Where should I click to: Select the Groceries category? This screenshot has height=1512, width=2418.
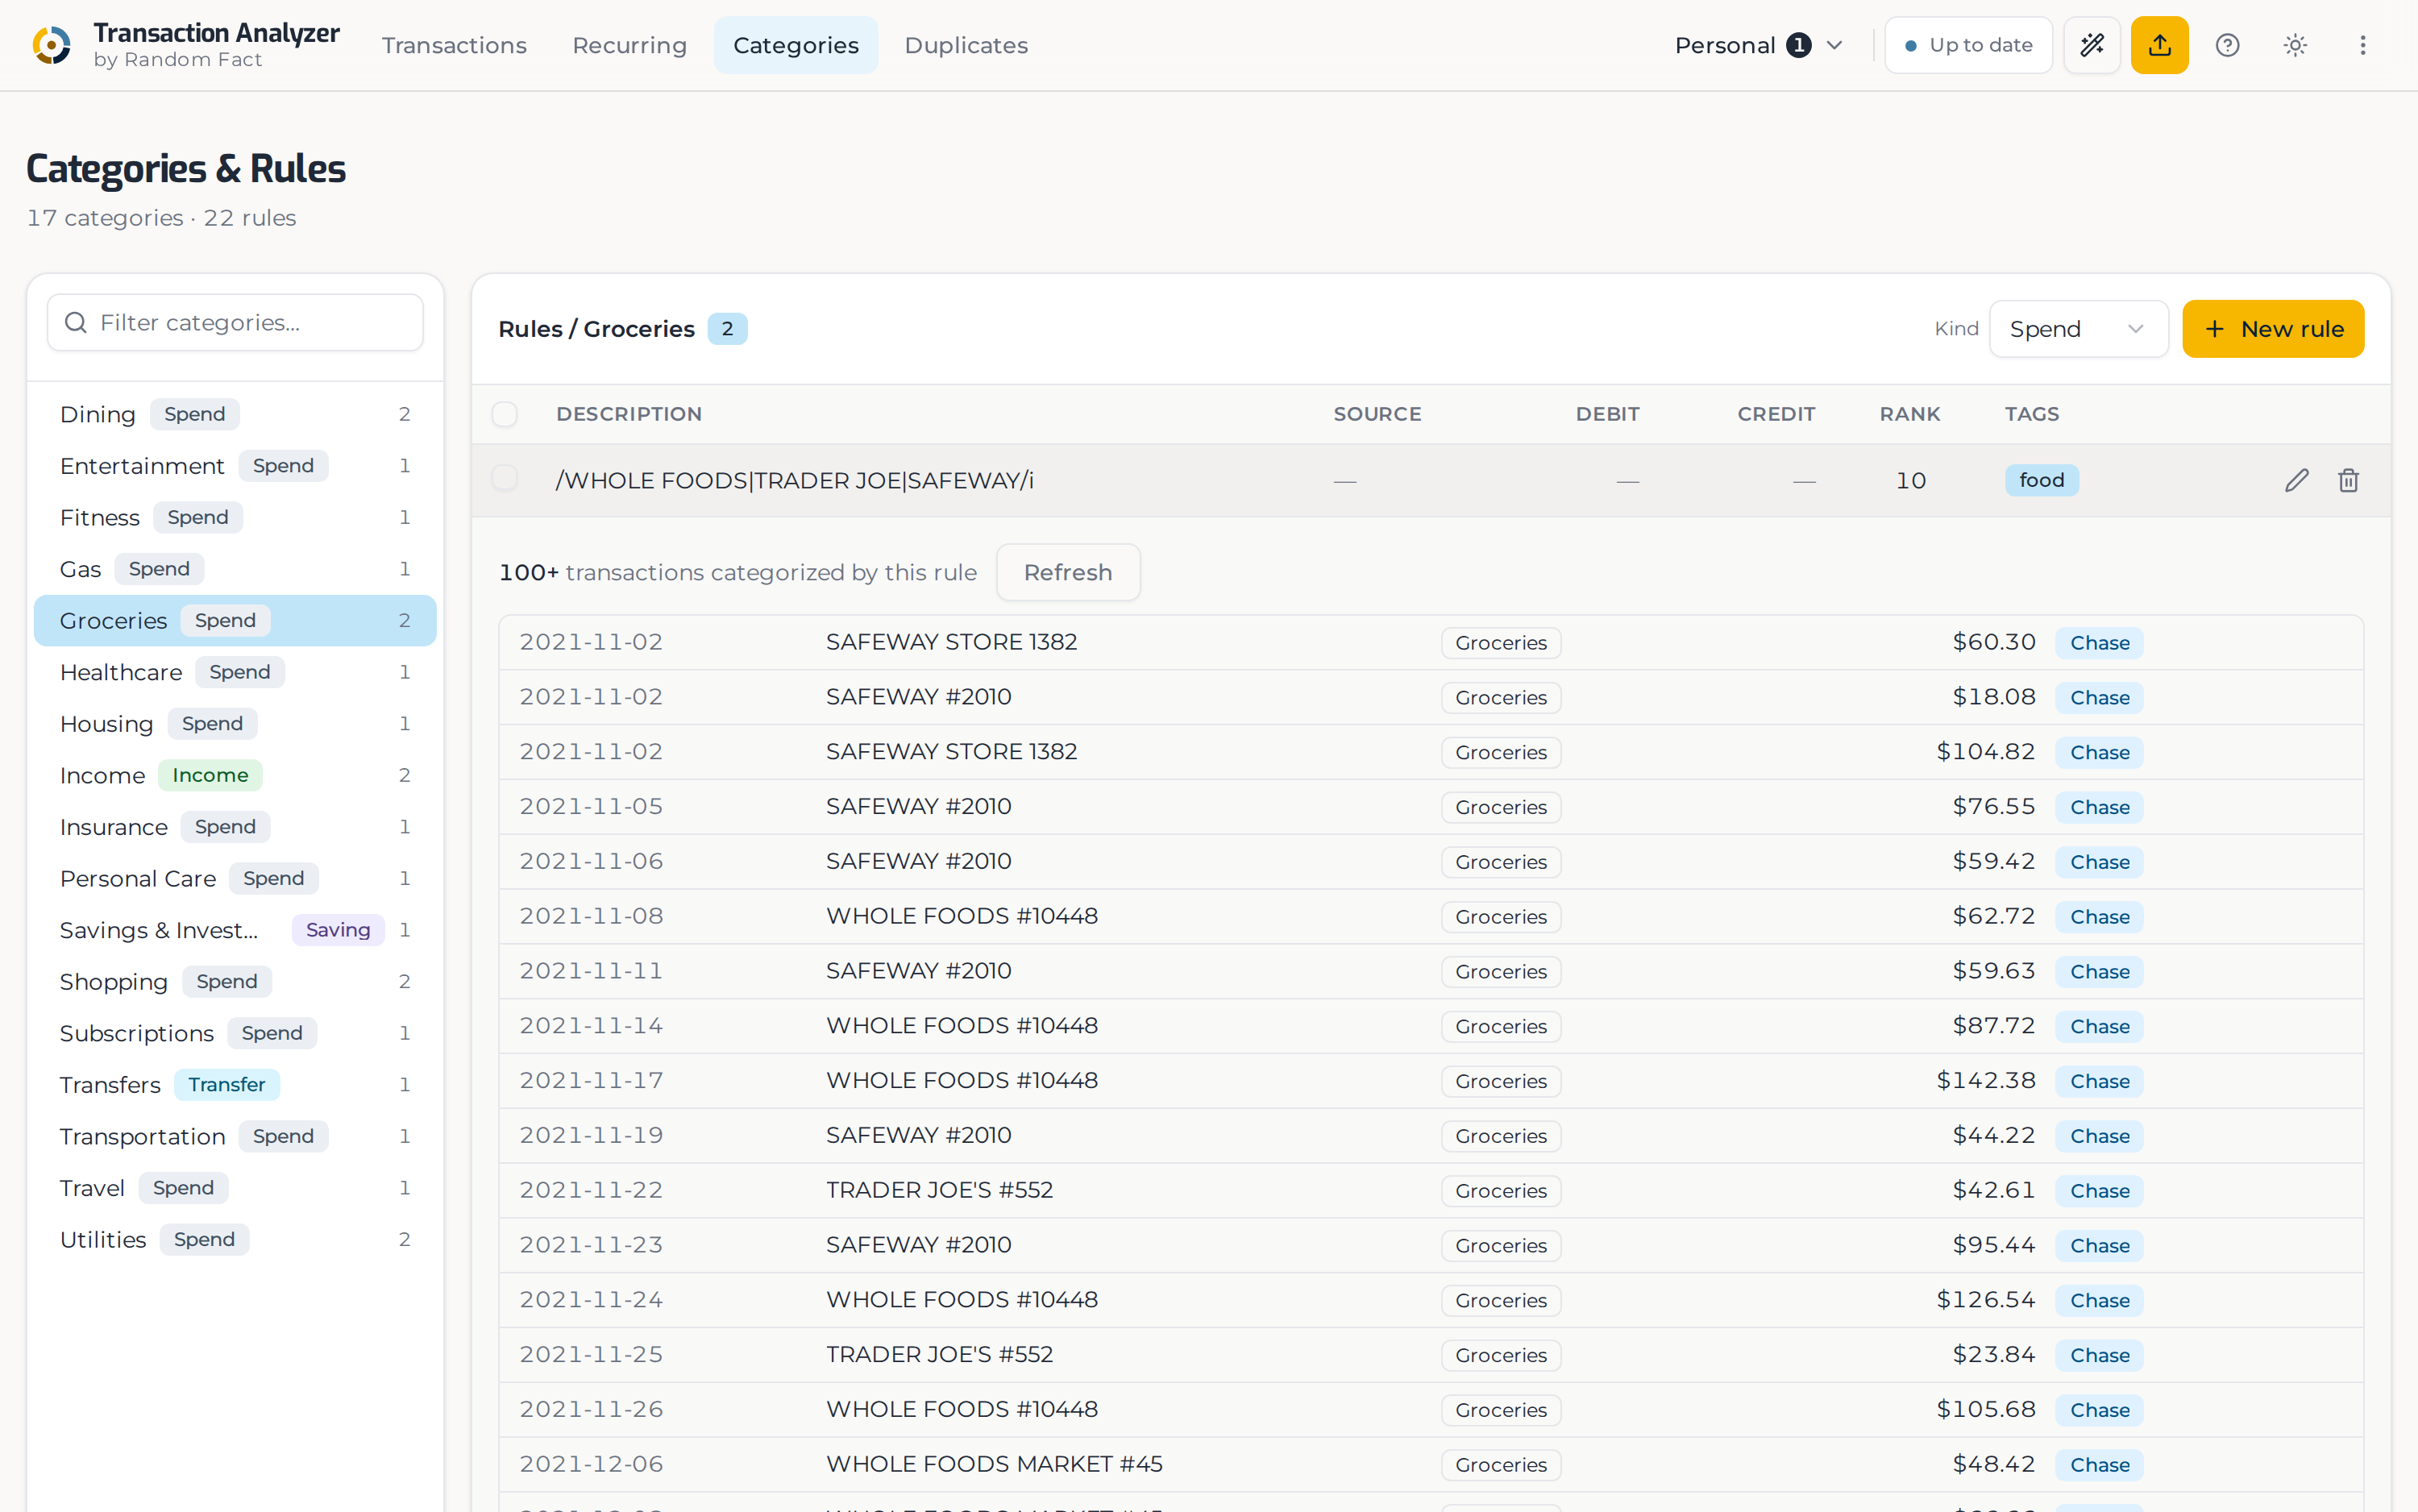click(235, 621)
